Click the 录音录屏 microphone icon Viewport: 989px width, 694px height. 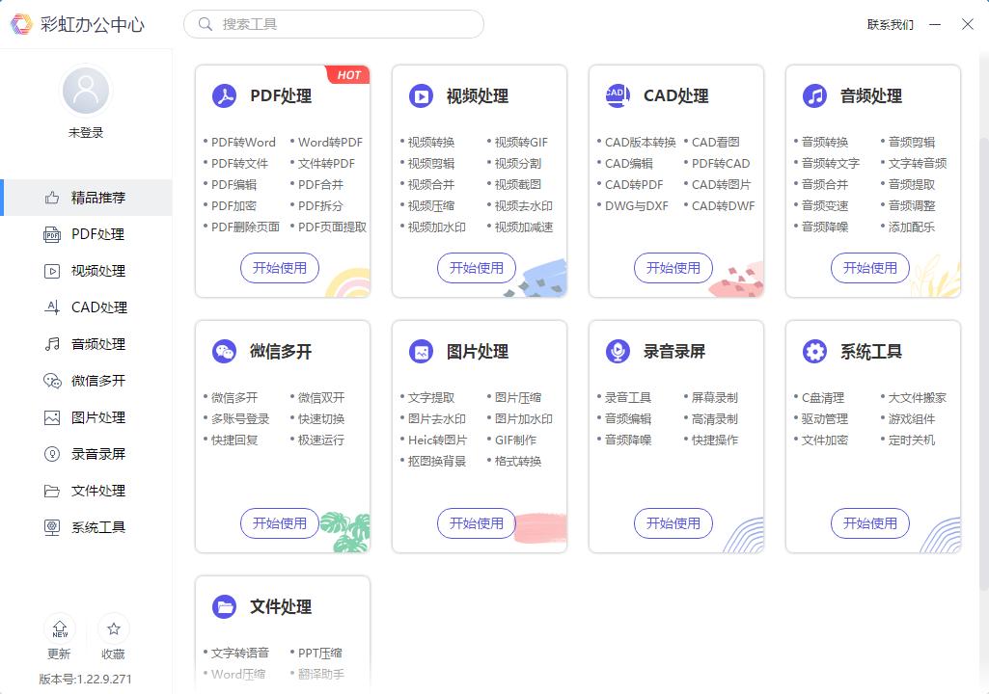click(618, 351)
